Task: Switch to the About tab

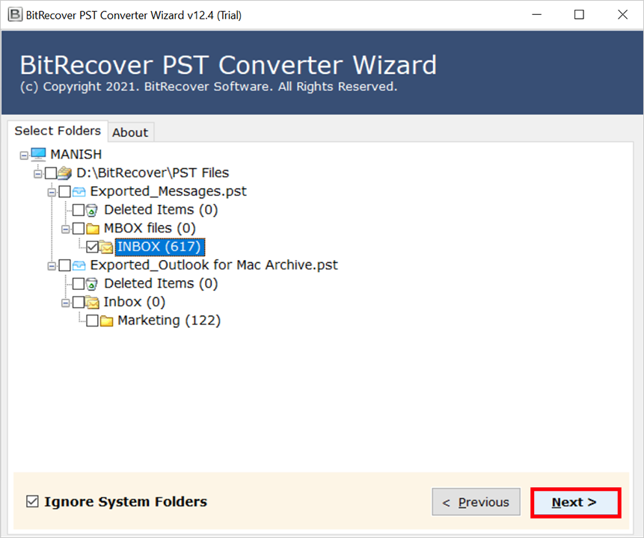Action: 130,132
